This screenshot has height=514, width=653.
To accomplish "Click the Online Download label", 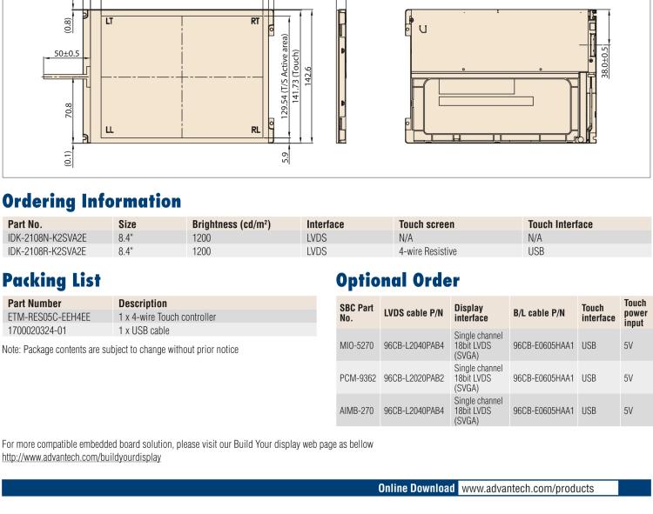I will [415, 488].
